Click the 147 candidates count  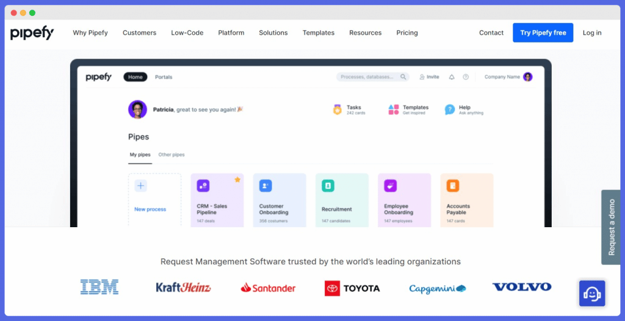pos(336,220)
